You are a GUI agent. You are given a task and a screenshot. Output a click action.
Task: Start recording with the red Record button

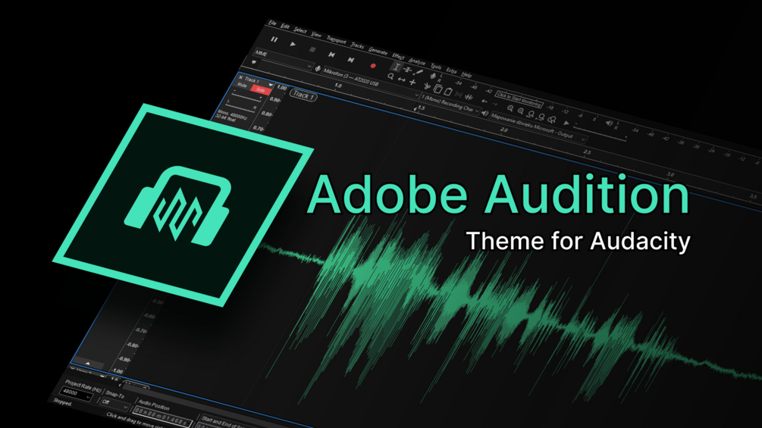[373, 66]
